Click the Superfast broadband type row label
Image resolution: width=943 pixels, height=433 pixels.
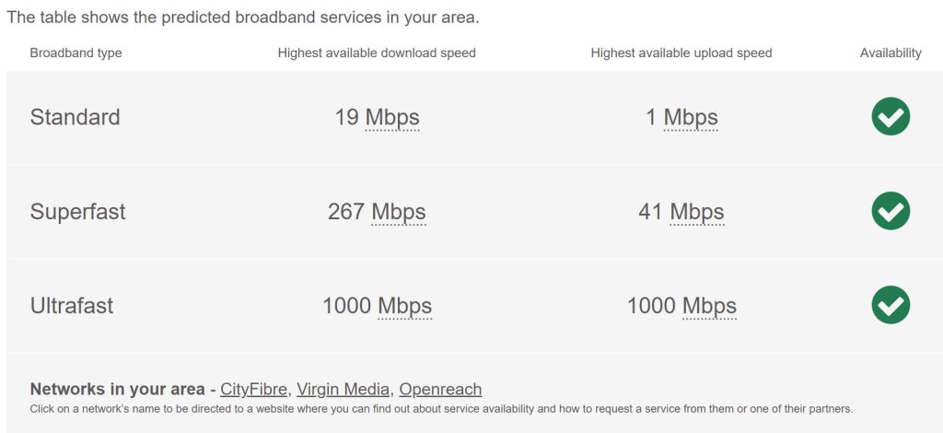(x=77, y=211)
